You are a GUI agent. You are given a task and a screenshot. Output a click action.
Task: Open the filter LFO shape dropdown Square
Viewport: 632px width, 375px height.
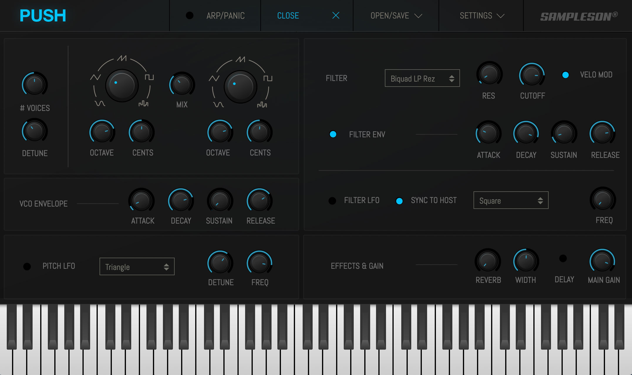511,200
